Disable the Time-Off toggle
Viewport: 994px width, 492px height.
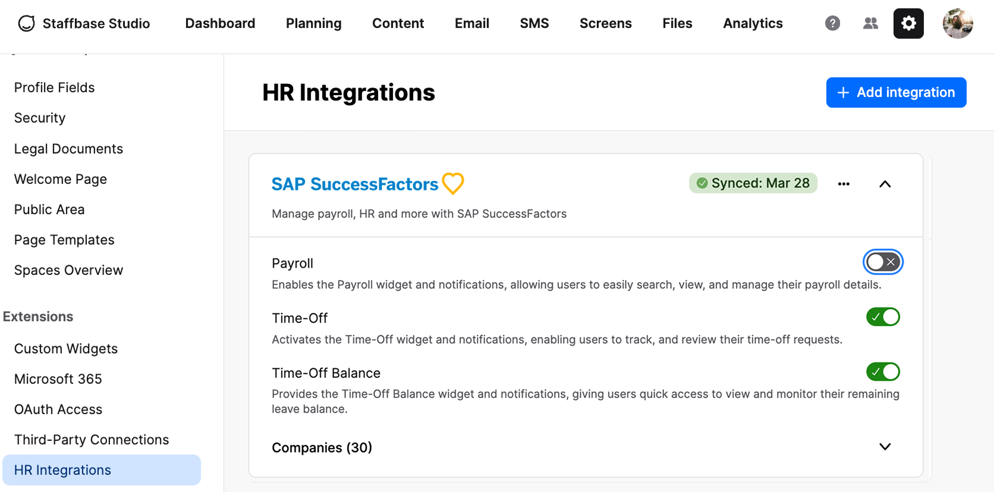pyautogui.click(x=883, y=316)
